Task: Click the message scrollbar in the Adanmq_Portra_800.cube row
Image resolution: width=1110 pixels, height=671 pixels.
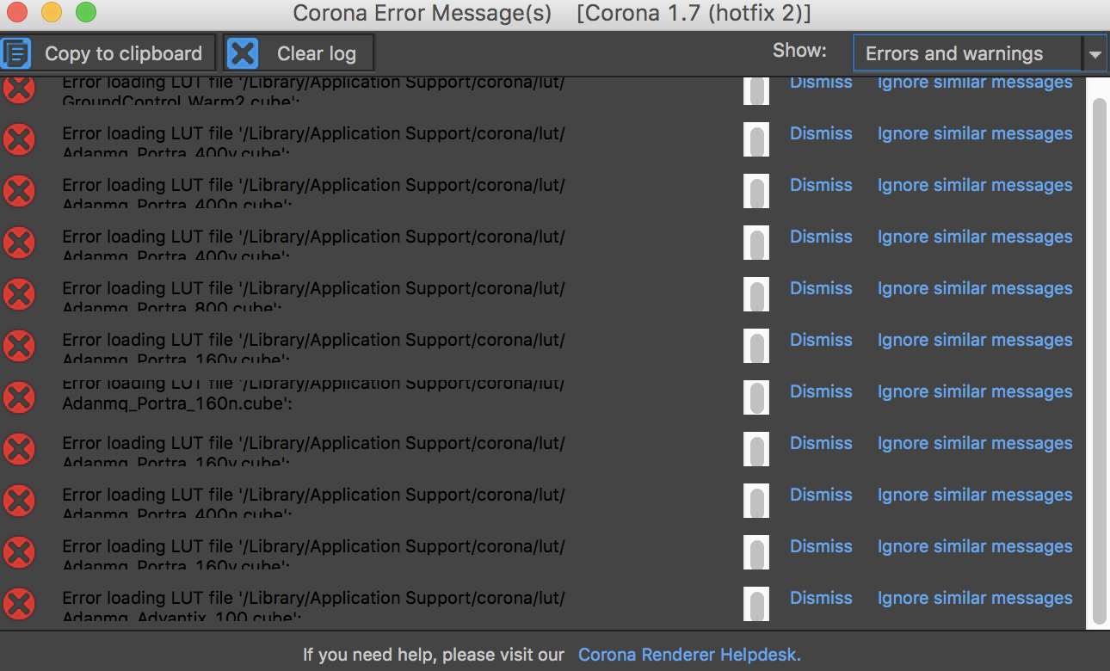Action: click(756, 294)
